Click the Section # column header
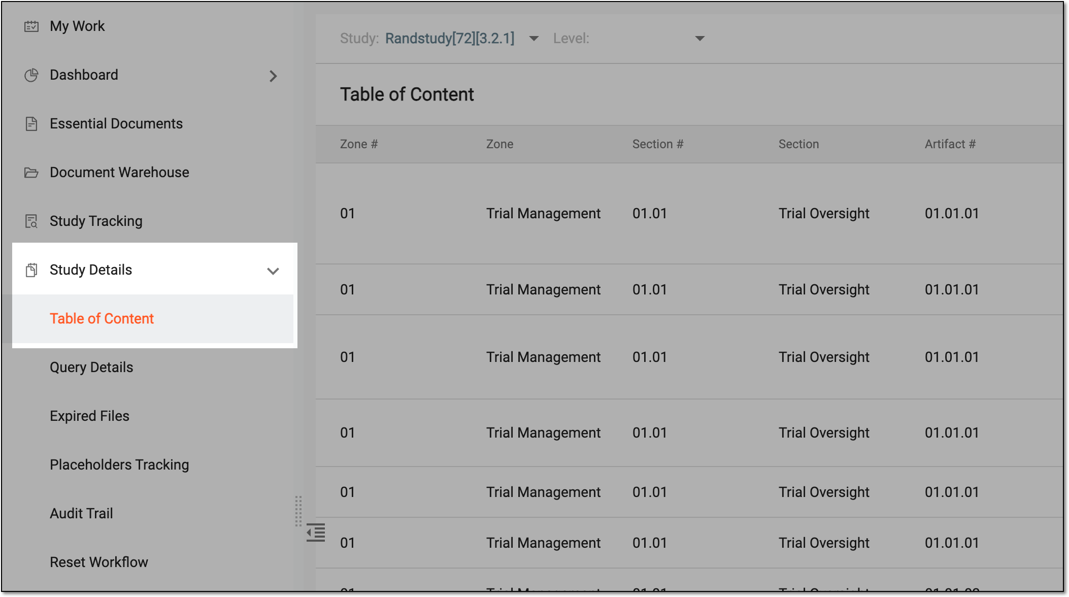 tap(658, 144)
